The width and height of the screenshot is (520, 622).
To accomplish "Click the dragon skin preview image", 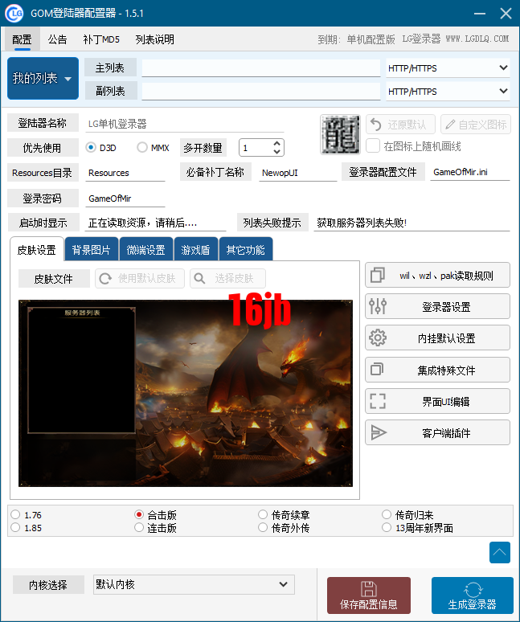I will click(186, 393).
